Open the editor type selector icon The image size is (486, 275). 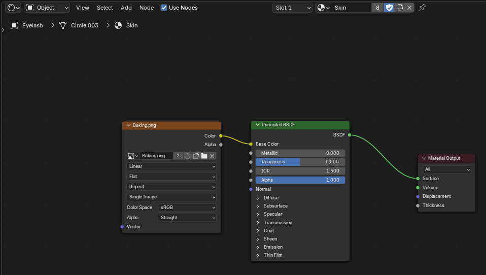13,8
